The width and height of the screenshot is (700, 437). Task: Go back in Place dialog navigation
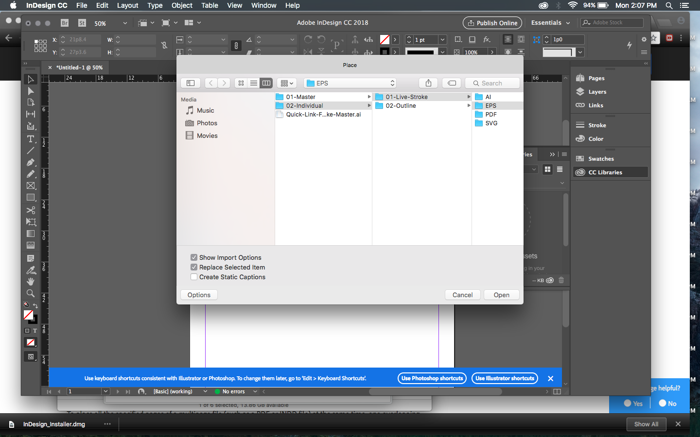[x=211, y=83]
